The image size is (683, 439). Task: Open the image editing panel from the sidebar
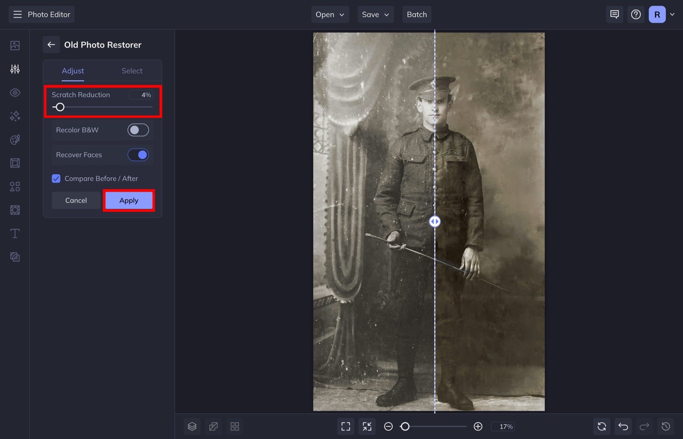pos(15,45)
